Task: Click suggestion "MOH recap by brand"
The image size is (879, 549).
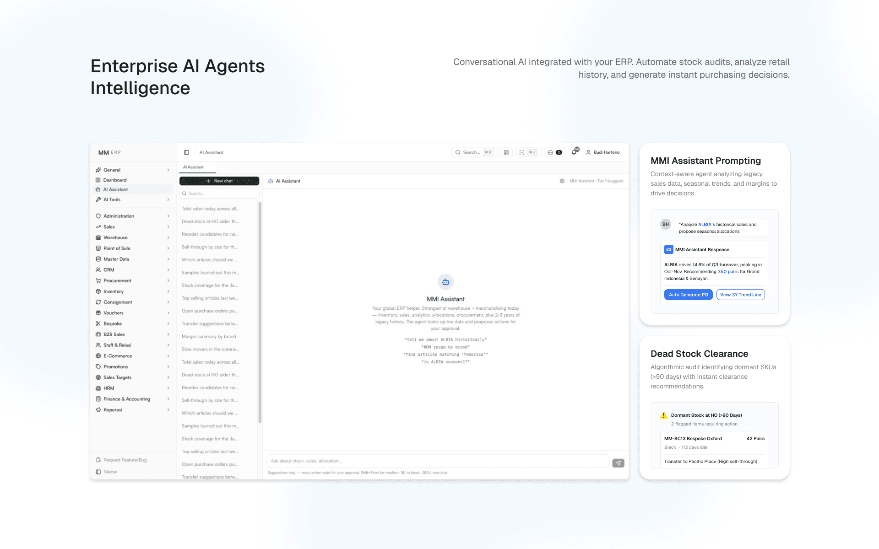Action: pyautogui.click(x=445, y=347)
